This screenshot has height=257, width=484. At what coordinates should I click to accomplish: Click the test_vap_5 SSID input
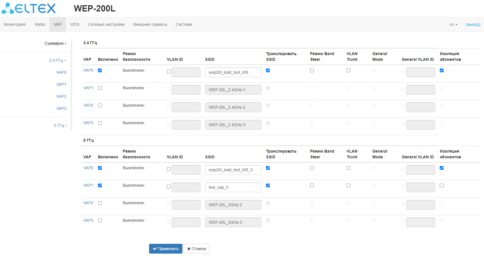(x=233, y=187)
